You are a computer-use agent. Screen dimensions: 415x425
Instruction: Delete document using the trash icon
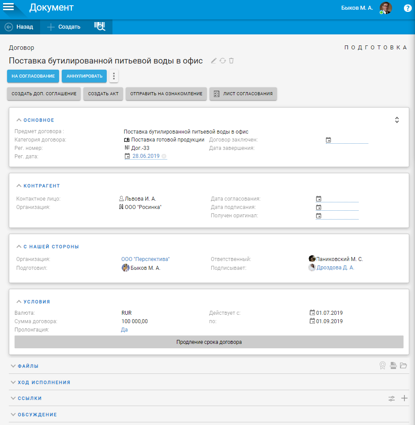click(x=231, y=61)
